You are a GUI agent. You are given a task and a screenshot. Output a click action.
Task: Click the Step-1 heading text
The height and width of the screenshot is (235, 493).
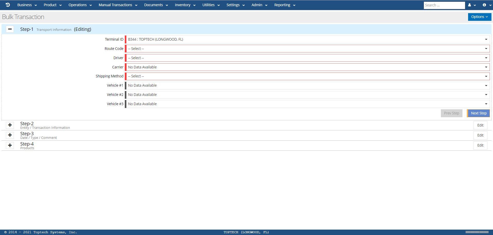[27, 29]
